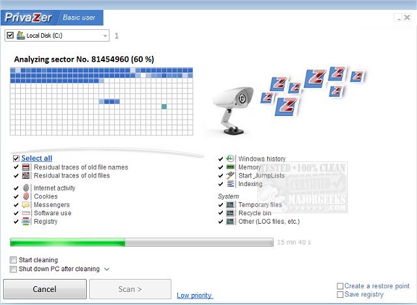Viewport: 417px width, 305px height.
Task: Click the Recycle bin icon
Action: click(x=230, y=213)
